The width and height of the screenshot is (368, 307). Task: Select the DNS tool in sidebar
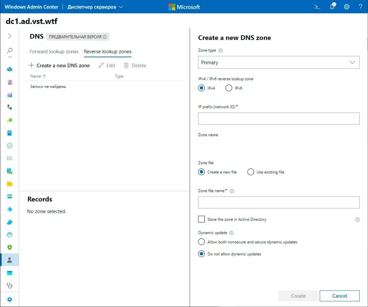(10, 260)
